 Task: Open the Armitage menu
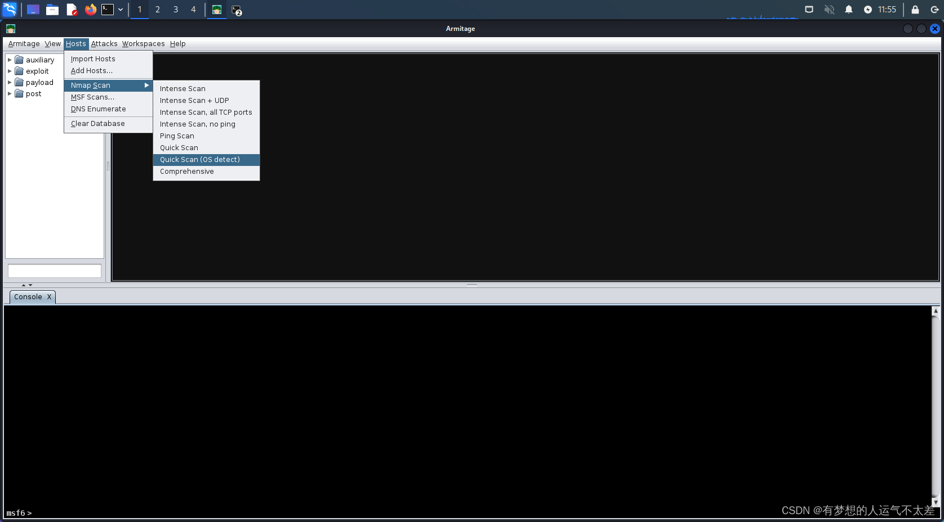click(x=24, y=44)
